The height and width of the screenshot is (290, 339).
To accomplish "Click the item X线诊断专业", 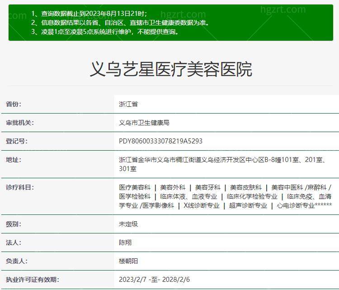I will pos(202,205).
